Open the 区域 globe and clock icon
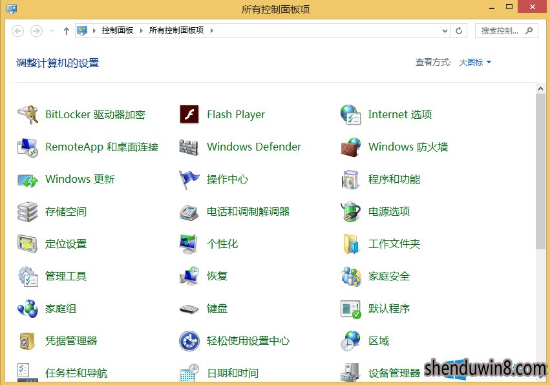This screenshot has height=385, width=550. click(350, 341)
